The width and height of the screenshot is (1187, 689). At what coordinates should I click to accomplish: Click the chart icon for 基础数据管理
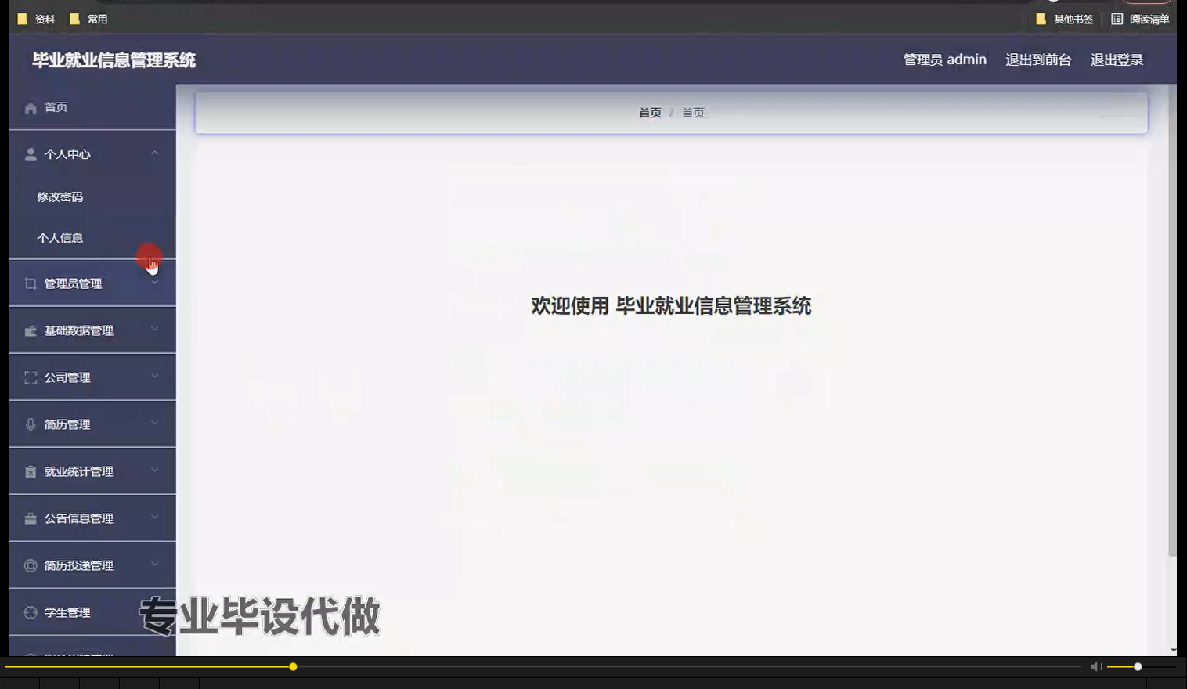[x=30, y=330]
